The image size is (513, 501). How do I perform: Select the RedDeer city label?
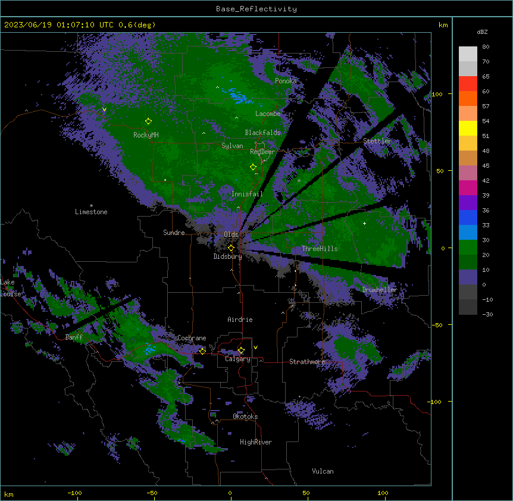262,152
